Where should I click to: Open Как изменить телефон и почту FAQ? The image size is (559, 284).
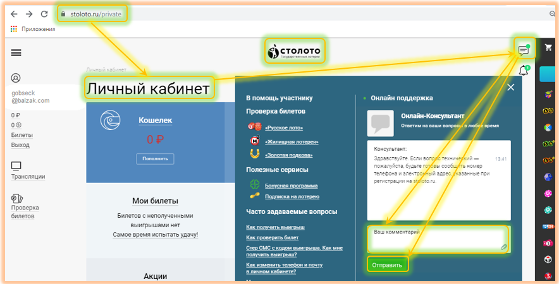click(284, 268)
